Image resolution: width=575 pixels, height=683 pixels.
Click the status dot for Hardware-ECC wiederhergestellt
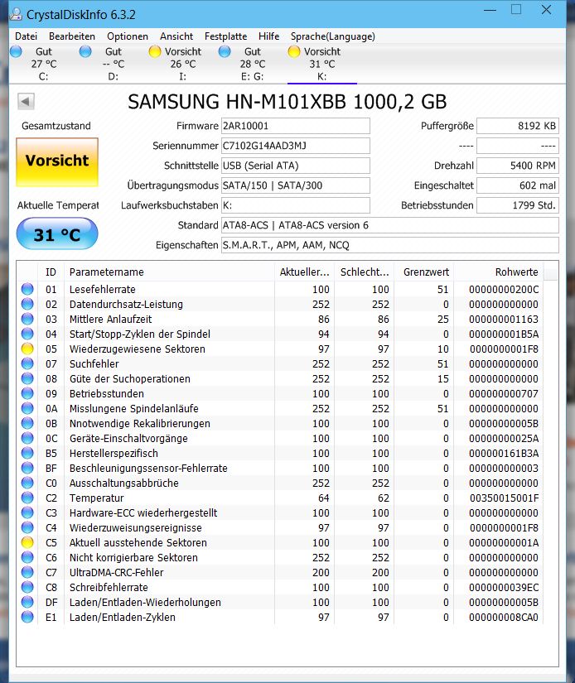(x=27, y=512)
